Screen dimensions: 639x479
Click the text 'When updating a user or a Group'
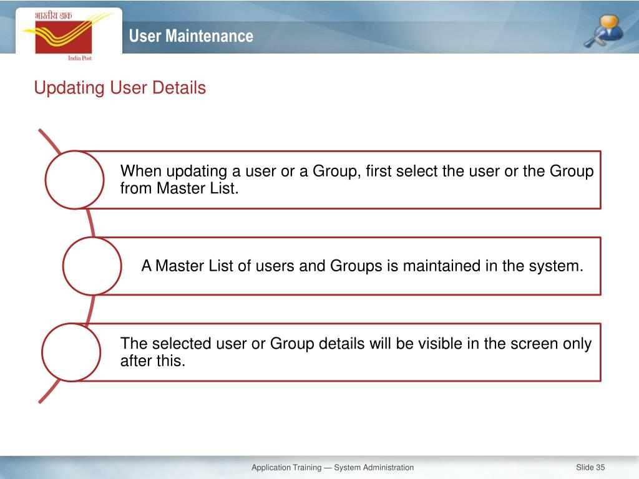pos(240,171)
